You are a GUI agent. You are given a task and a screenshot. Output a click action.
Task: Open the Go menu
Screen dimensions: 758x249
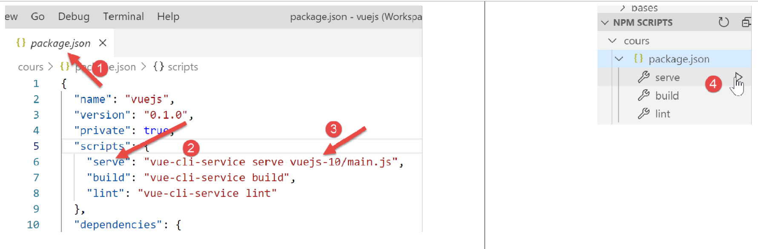click(37, 17)
